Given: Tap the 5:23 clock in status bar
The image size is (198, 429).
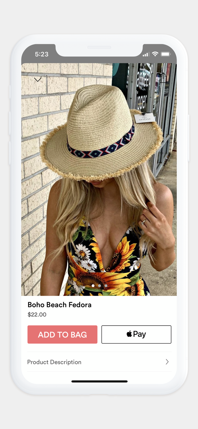Looking at the screenshot, I should click(42, 54).
